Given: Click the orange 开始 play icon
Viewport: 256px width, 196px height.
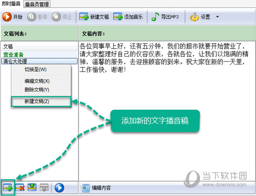Looking at the screenshot, I should pyautogui.click(x=7, y=17).
